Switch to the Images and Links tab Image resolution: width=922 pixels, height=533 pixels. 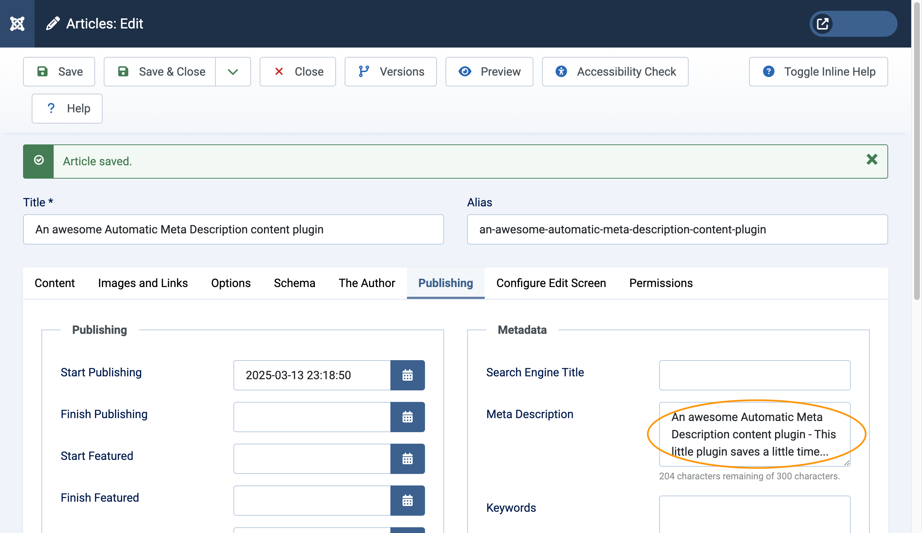click(143, 283)
